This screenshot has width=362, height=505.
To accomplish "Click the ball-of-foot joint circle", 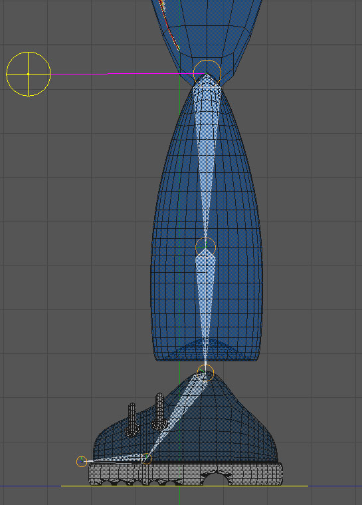I will pos(146,458).
